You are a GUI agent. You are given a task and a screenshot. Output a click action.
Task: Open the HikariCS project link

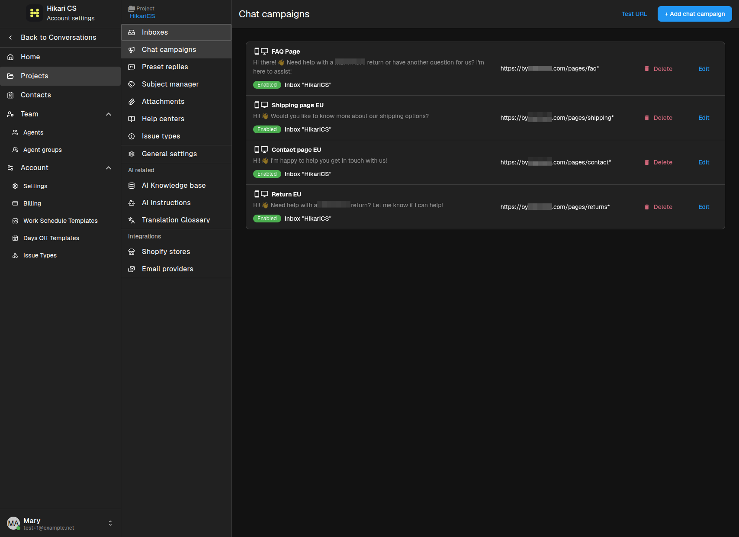click(x=142, y=16)
